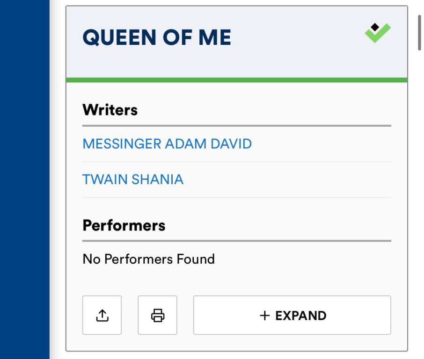Click the plus icon beside EXPAND
Viewport: 424px width, 359px height.
(265, 316)
